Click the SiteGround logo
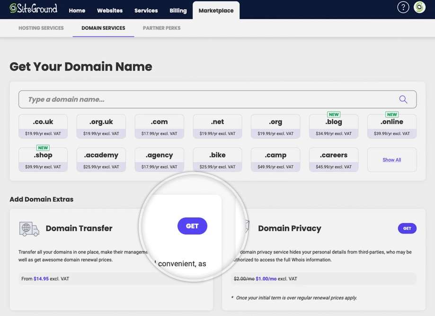Viewport: 435px width, 316px height. click(34, 9)
